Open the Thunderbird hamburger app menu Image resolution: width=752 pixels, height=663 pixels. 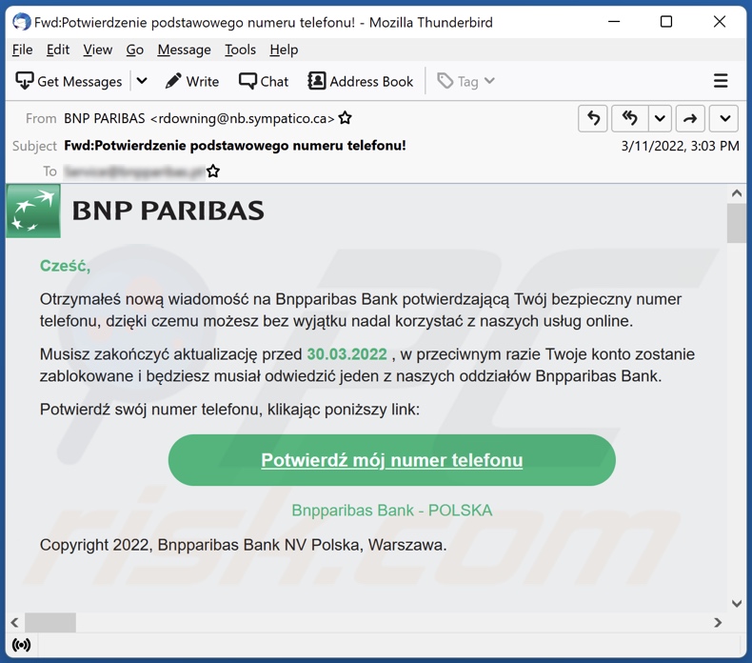click(x=721, y=81)
